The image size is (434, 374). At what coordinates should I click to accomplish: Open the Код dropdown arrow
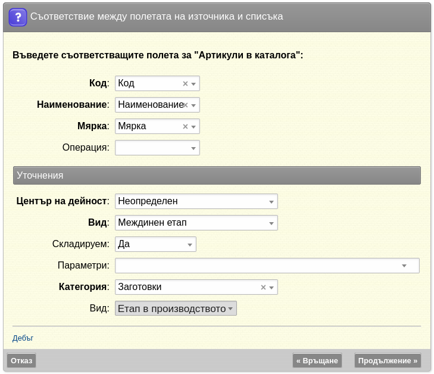pyautogui.click(x=193, y=83)
